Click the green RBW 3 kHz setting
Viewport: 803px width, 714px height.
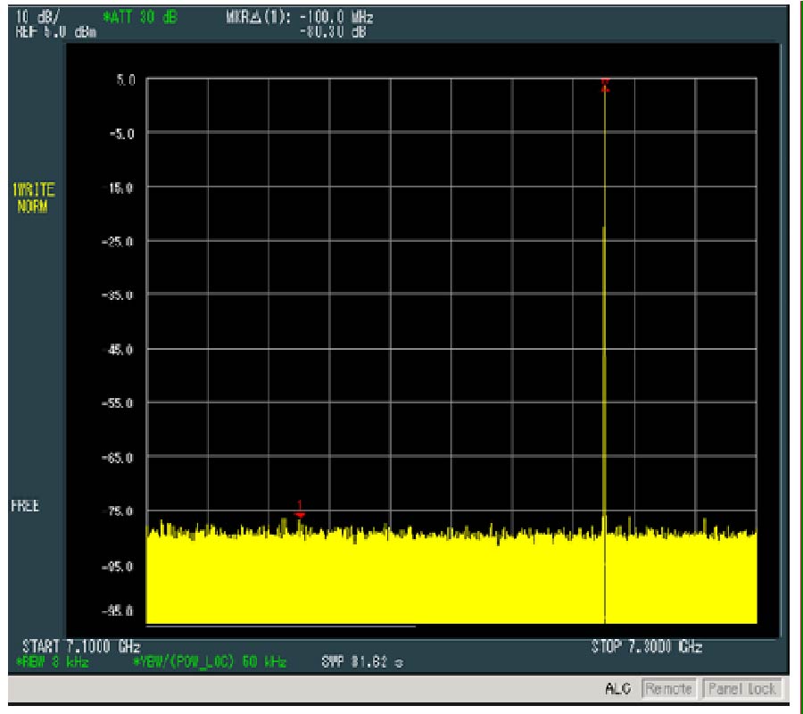(53, 662)
